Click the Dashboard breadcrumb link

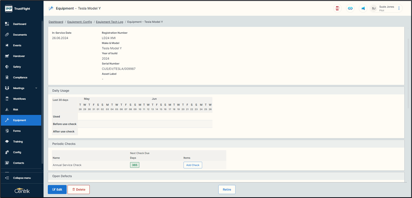click(56, 22)
